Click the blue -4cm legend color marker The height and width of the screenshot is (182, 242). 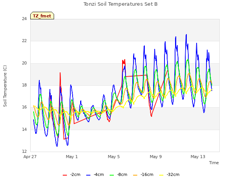point(88,175)
